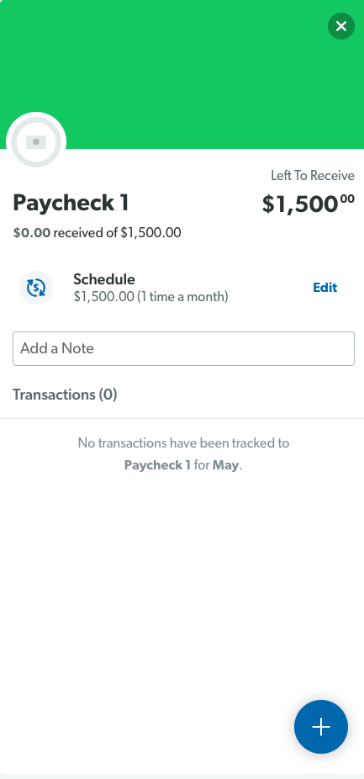Click the cash bill avatar icon

(36, 142)
